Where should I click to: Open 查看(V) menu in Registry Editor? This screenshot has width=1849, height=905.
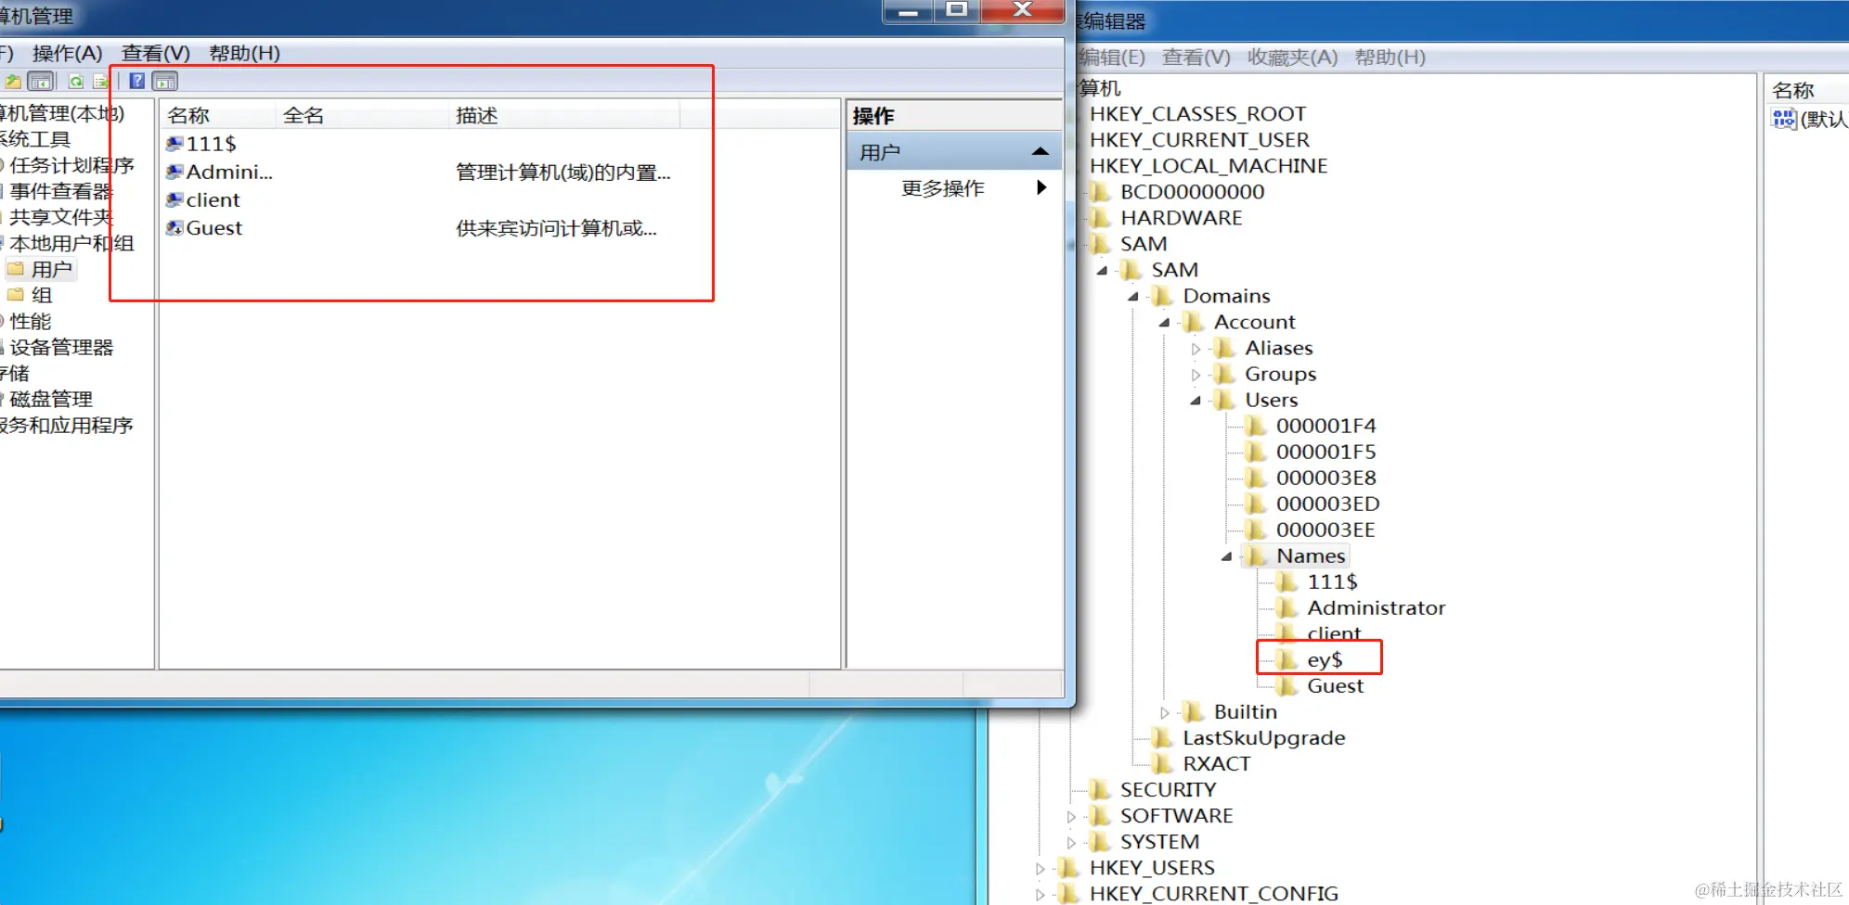(1196, 57)
